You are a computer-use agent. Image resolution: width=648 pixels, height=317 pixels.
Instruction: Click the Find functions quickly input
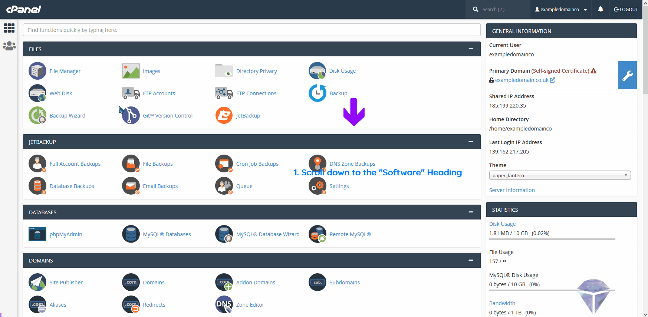click(x=251, y=30)
